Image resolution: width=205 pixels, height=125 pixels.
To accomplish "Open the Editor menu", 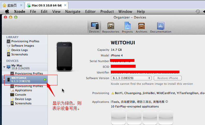I will pos(90,12).
